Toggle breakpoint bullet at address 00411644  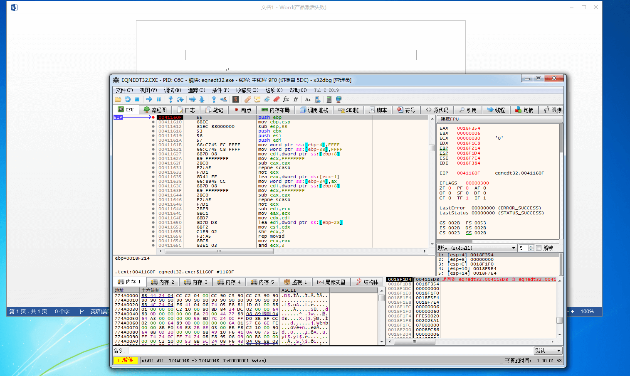tap(153, 195)
